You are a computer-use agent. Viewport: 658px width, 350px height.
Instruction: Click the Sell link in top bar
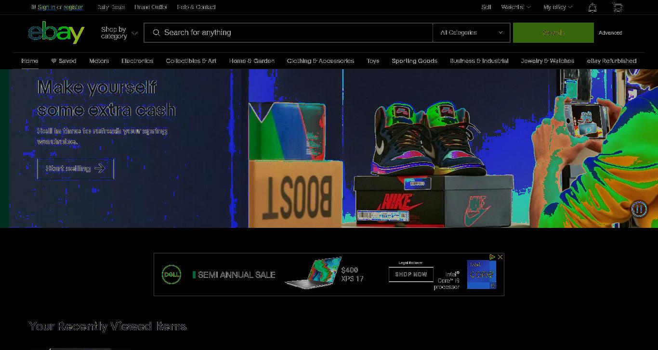(x=486, y=7)
